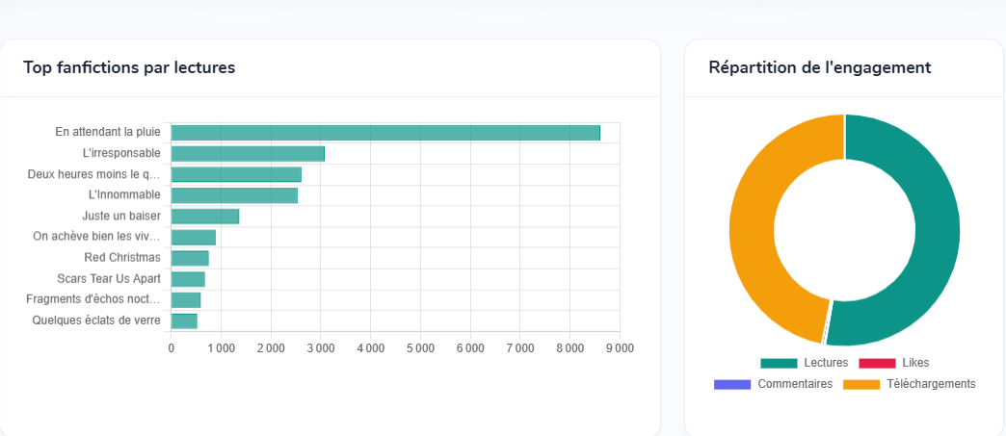The width and height of the screenshot is (1006, 436).
Task: Click the "Juste un baiser" bar
Action: point(205,217)
